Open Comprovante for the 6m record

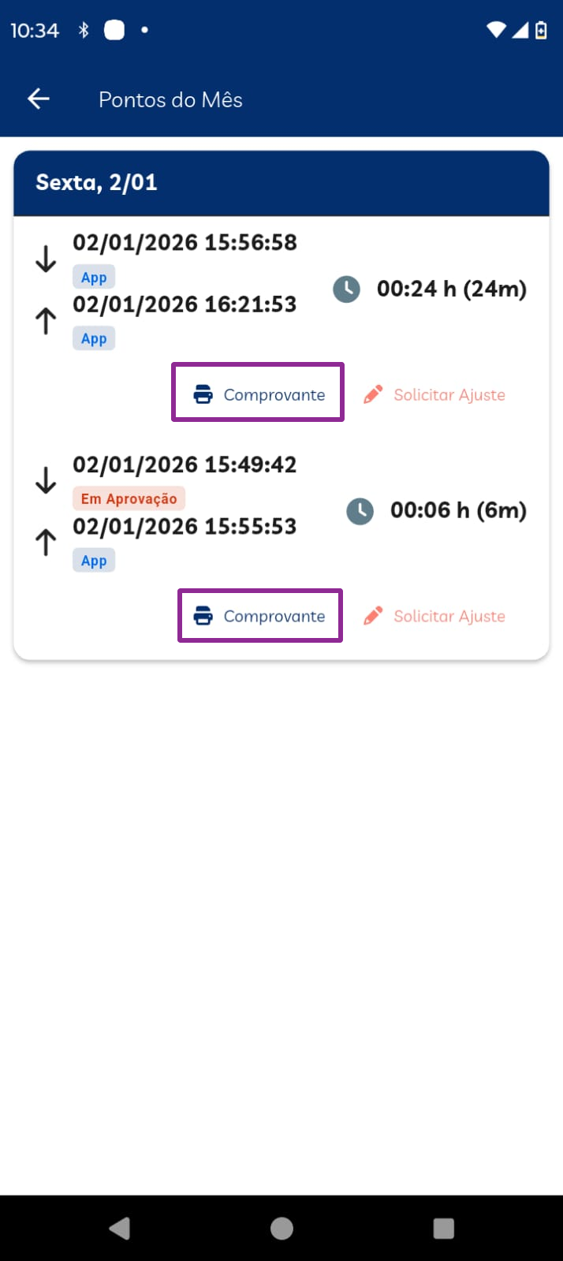[x=260, y=616]
